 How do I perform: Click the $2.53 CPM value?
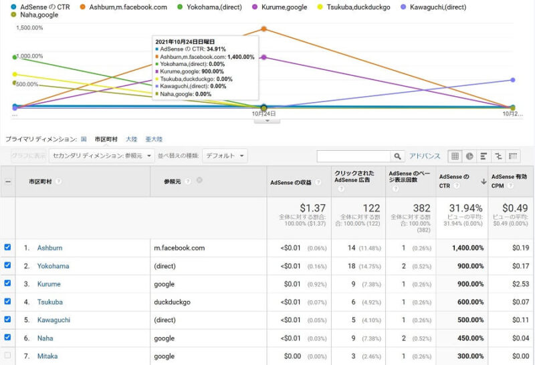click(521, 284)
